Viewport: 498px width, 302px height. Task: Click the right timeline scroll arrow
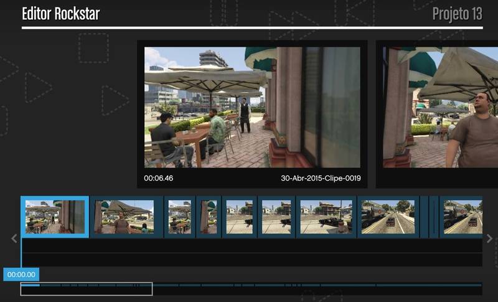489,238
